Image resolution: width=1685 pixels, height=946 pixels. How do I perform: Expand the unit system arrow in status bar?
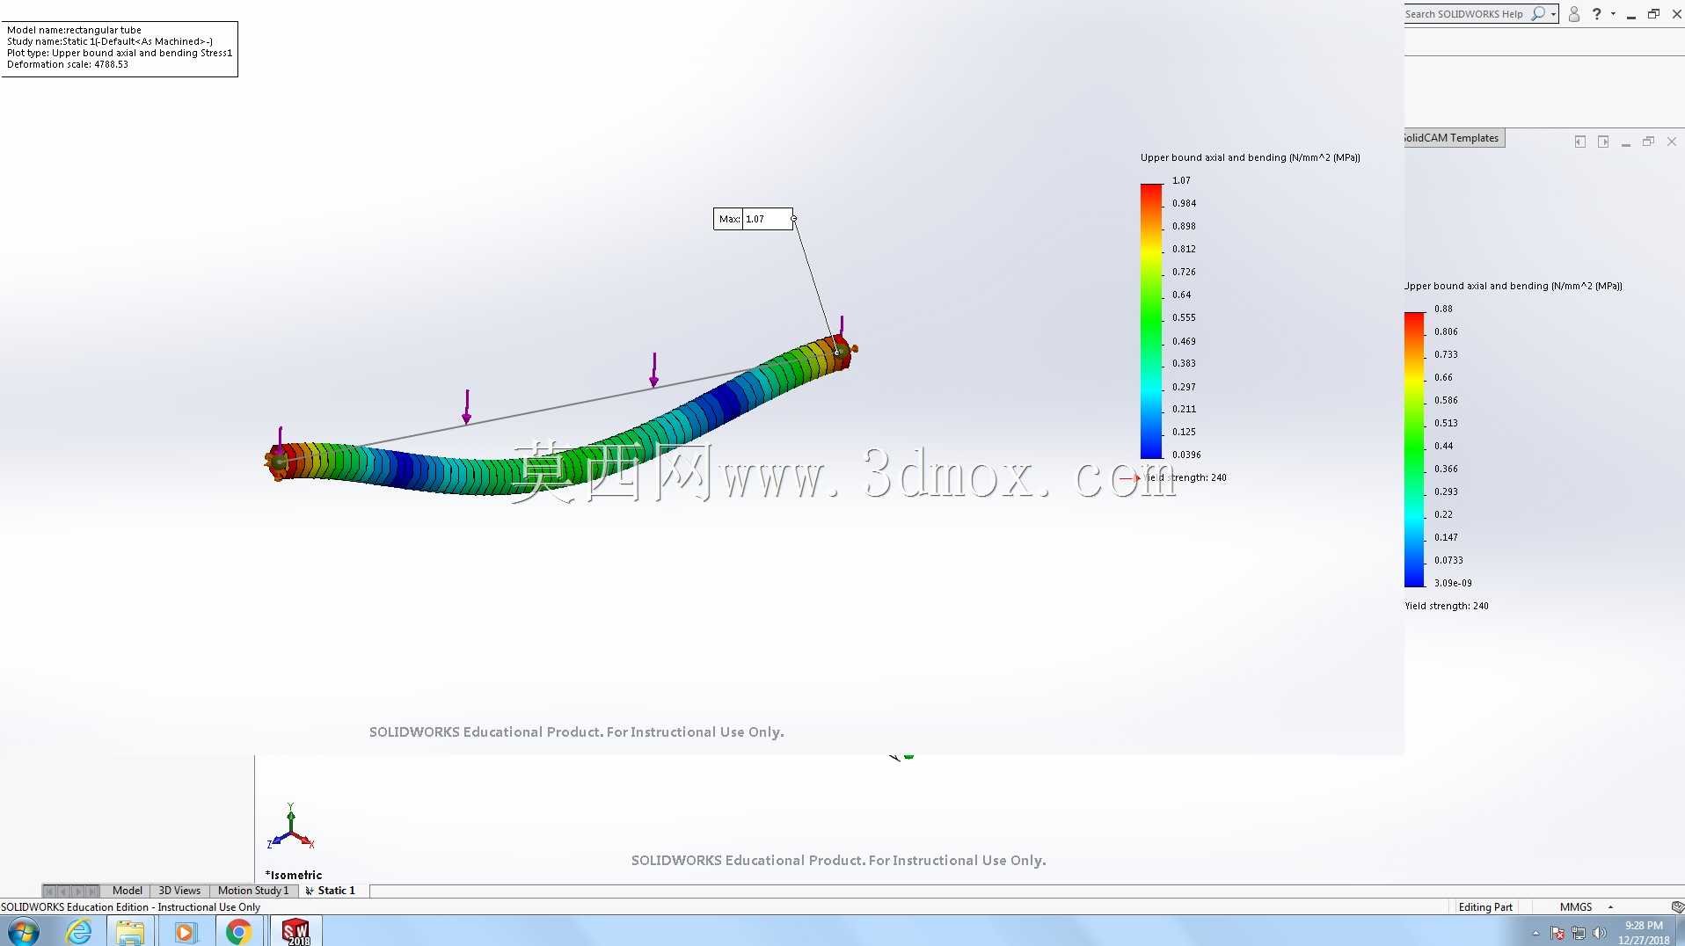coord(1610,907)
